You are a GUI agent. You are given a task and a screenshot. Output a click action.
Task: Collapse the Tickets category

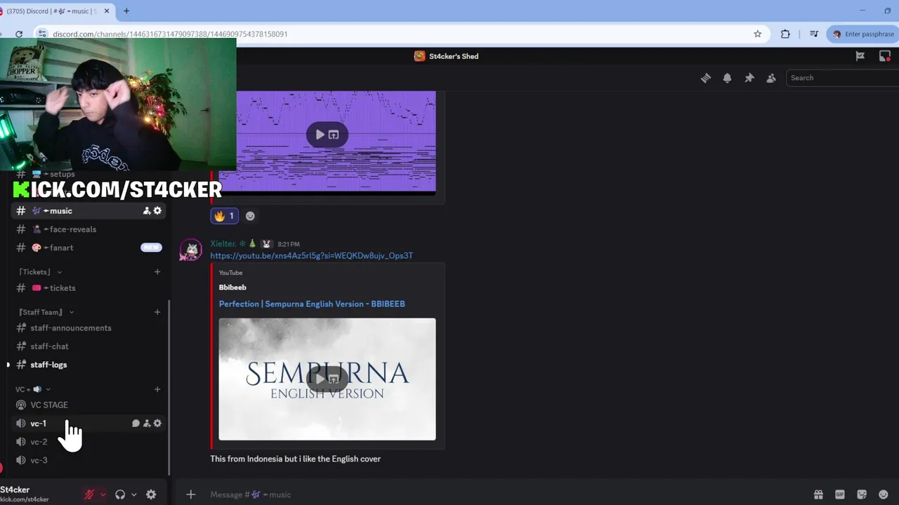tap(40, 272)
